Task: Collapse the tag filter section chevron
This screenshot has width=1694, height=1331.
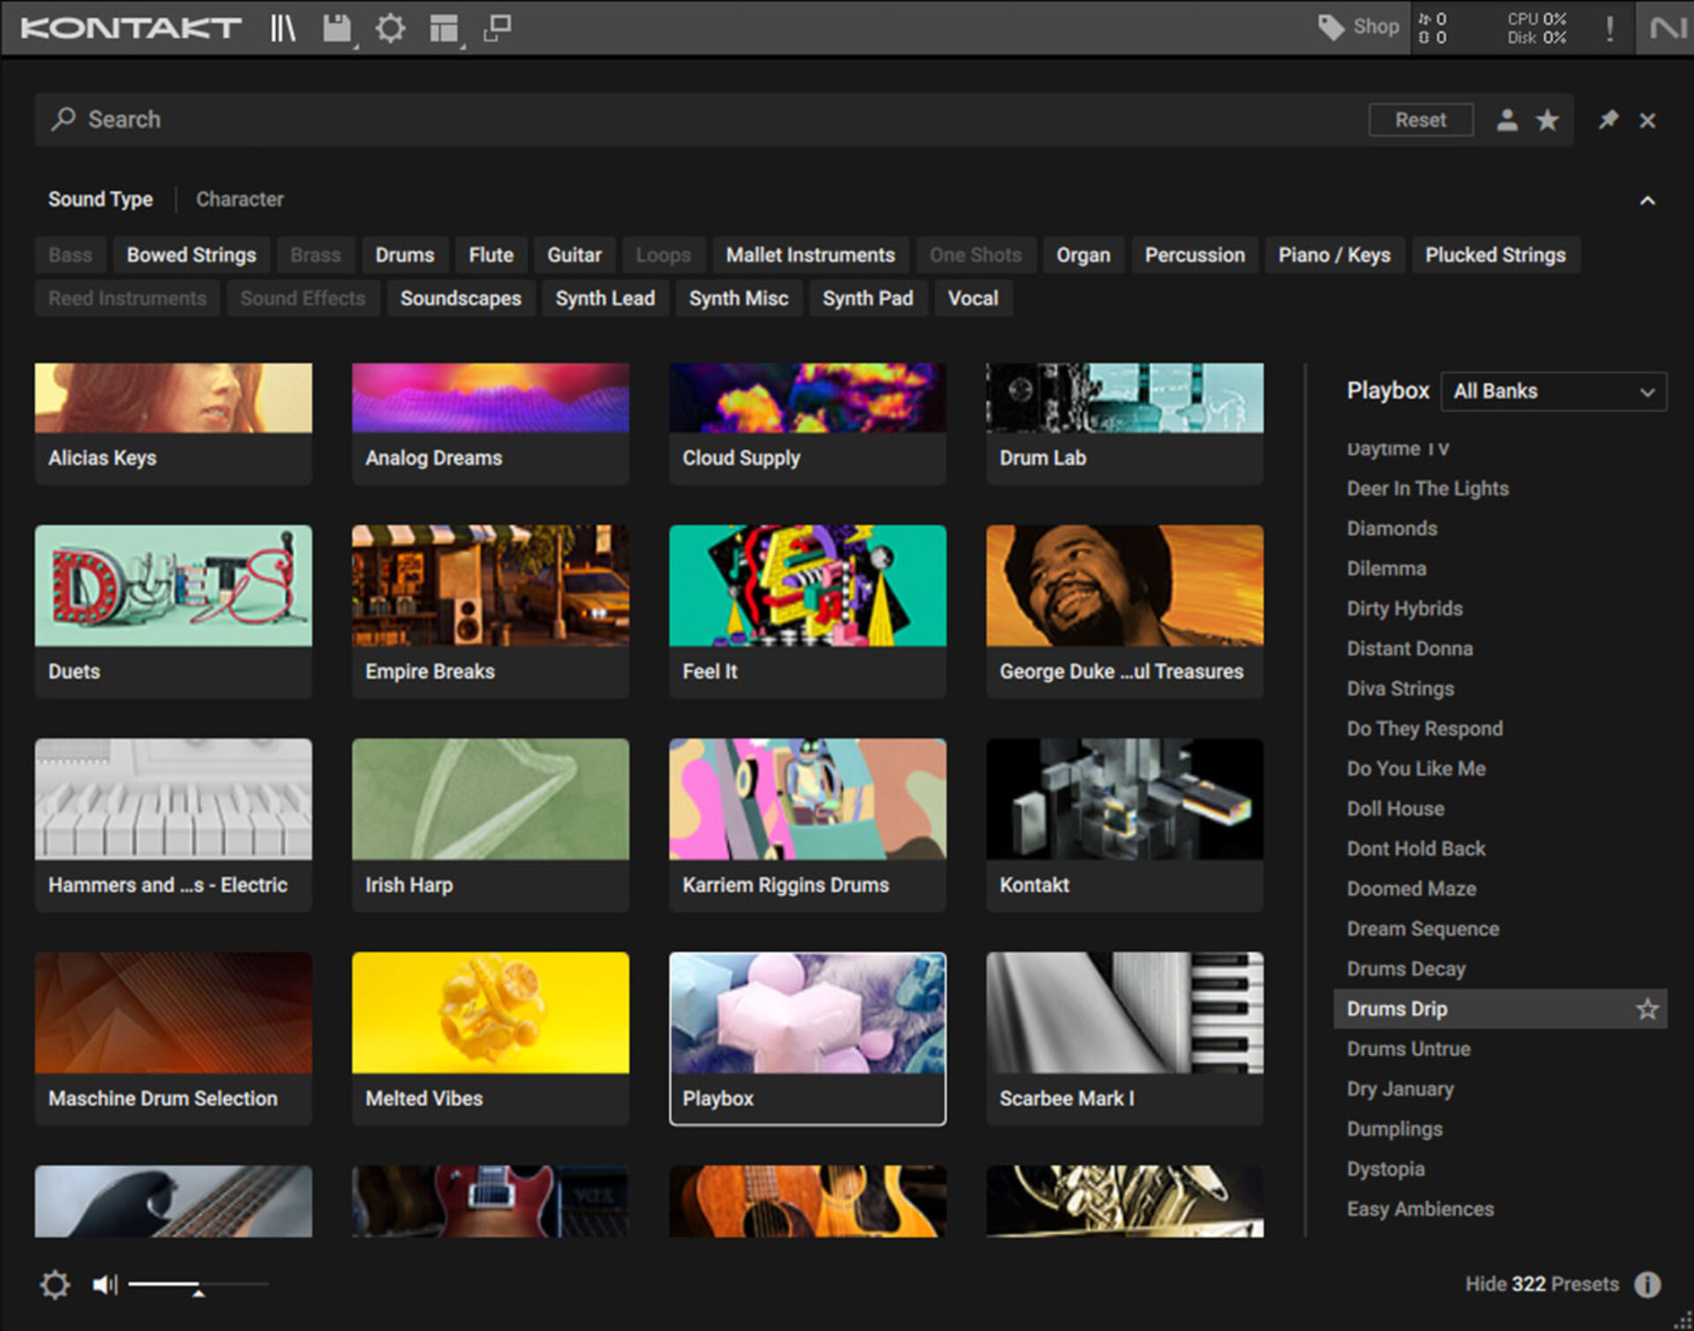Action: [x=1646, y=201]
